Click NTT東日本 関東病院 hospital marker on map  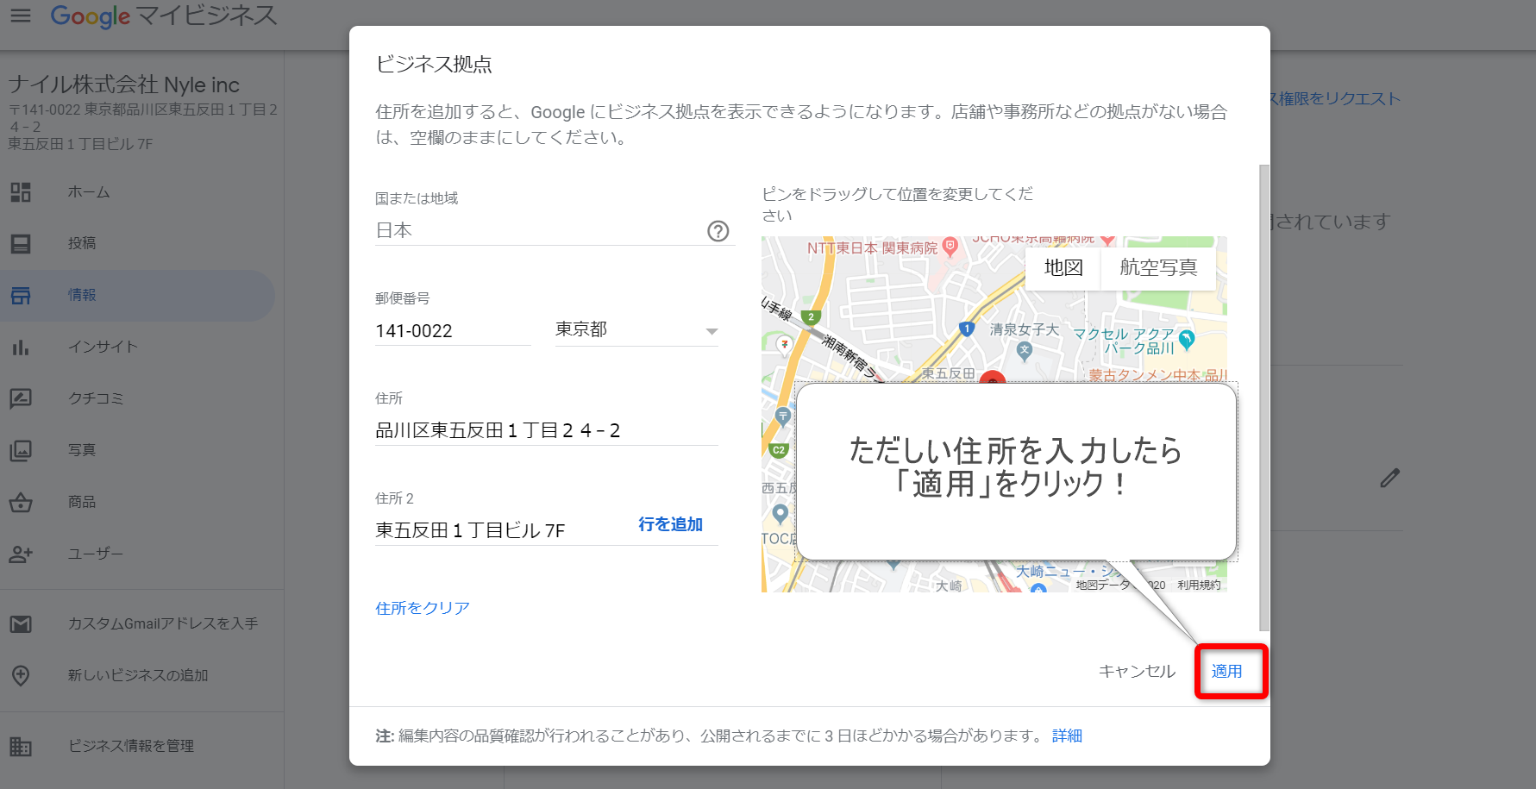pyautogui.click(x=950, y=247)
